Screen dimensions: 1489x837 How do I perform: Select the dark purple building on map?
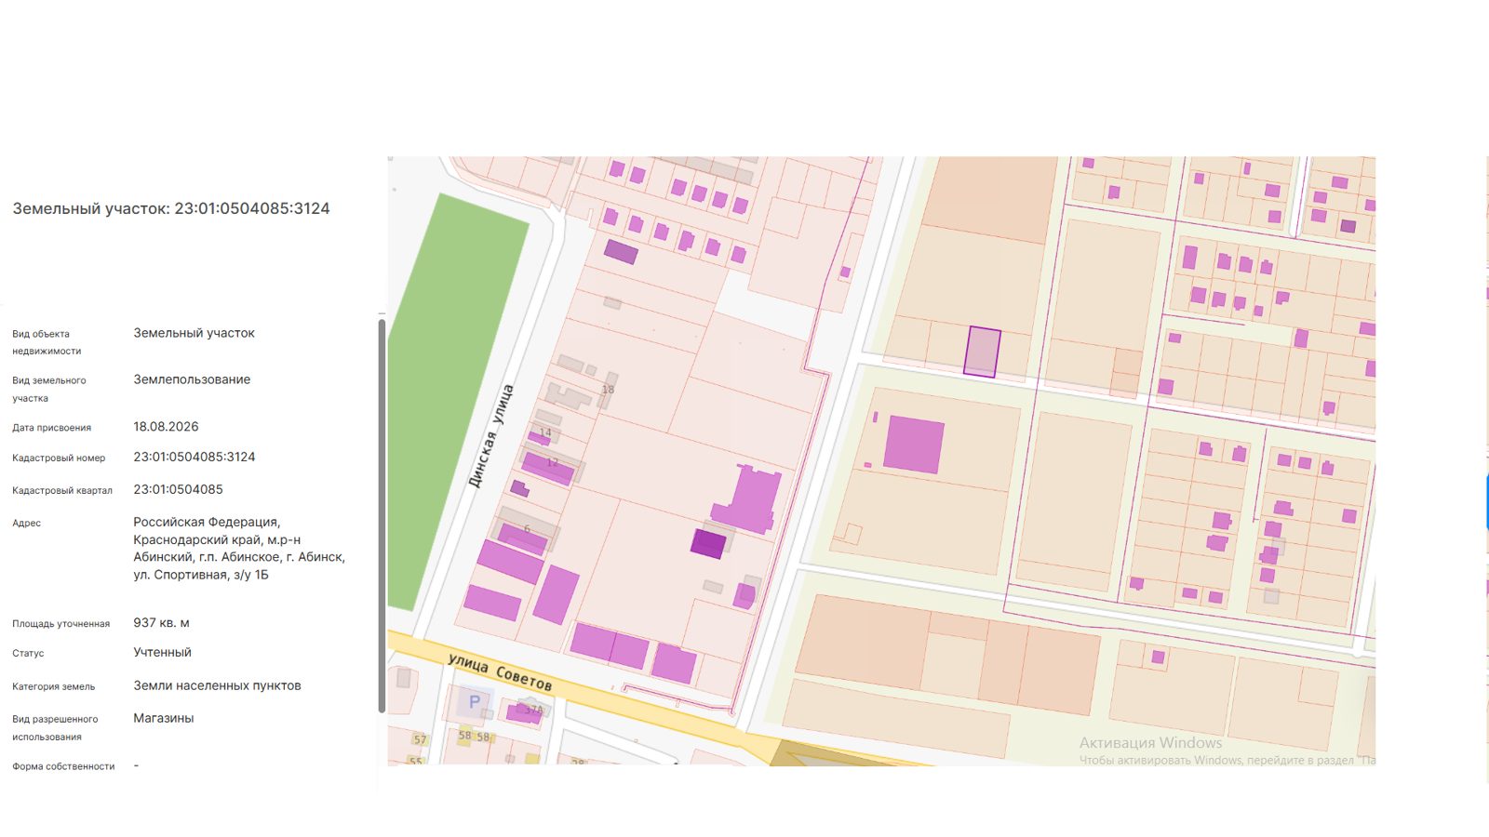click(x=708, y=543)
